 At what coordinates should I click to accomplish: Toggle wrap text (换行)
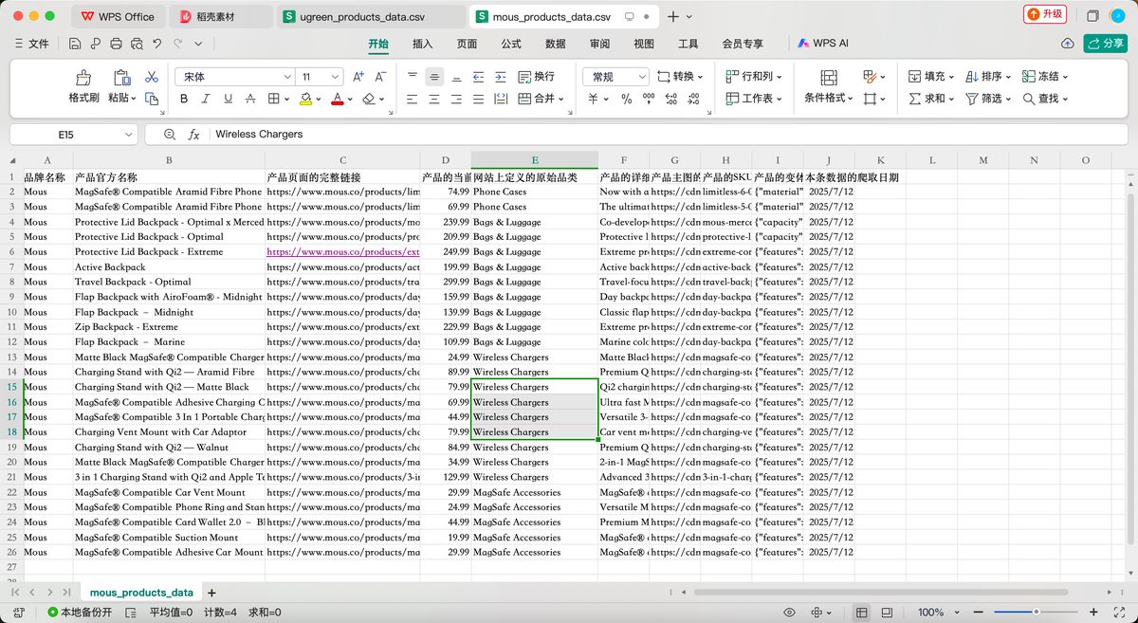pos(536,77)
